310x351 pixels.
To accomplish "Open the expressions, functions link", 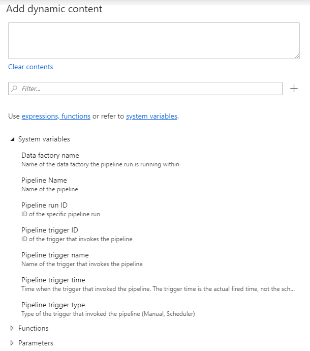I will pyautogui.click(x=56, y=116).
